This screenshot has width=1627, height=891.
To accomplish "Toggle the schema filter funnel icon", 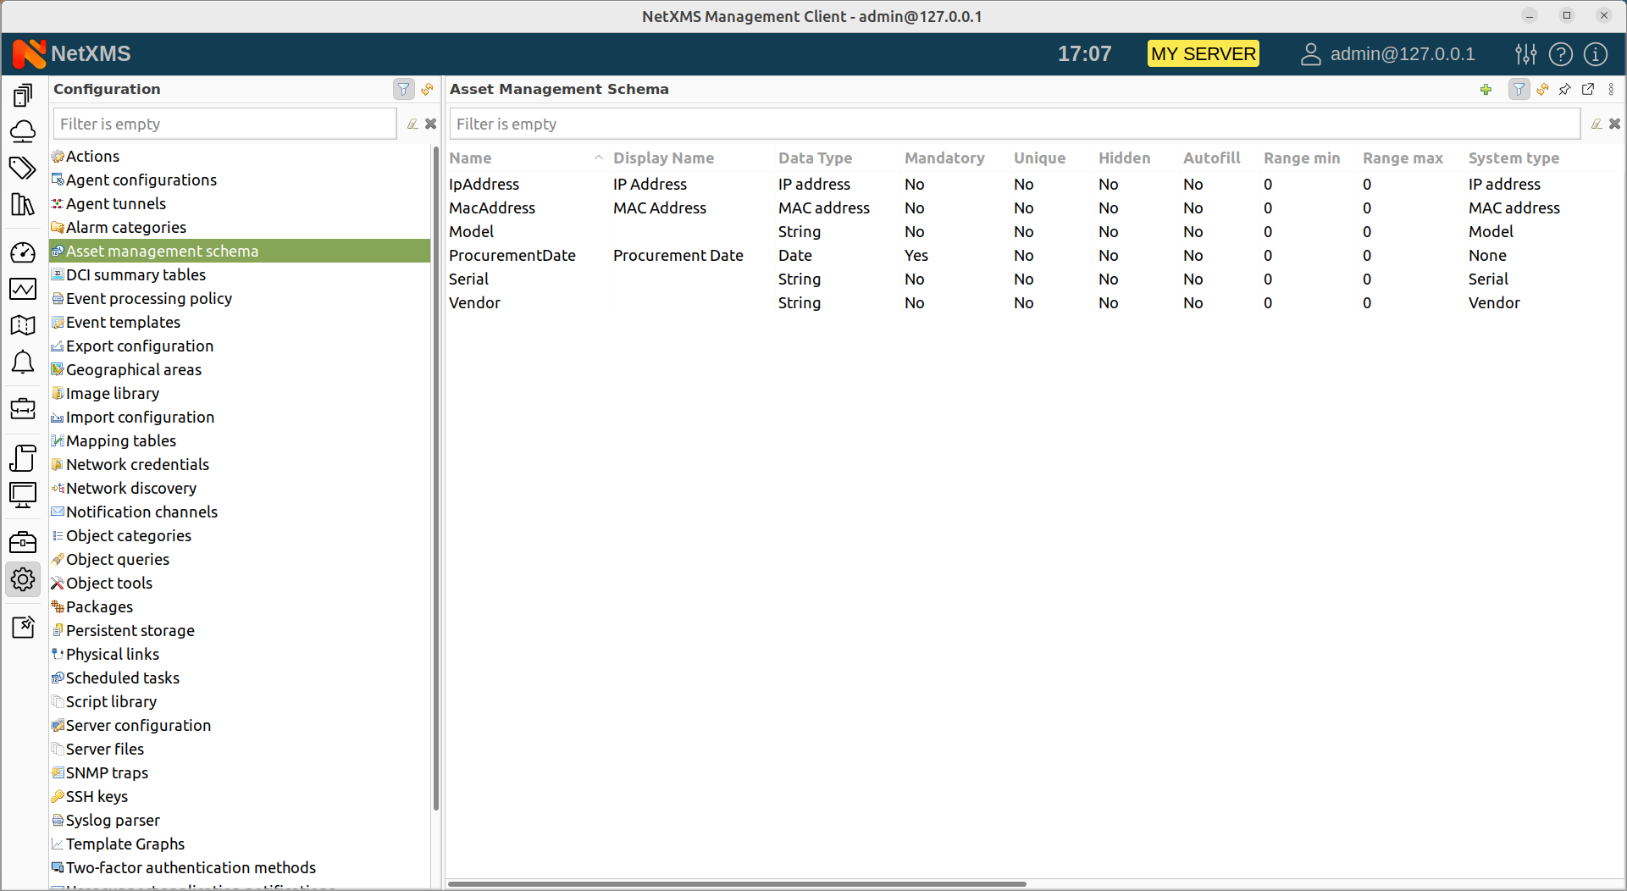I will (x=1519, y=89).
